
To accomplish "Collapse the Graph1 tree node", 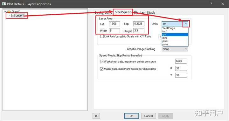I will pos(5,11).
